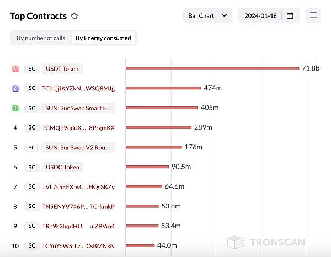Image resolution: width=331 pixels, height=257 pixels.
Task: Open contract address starting with TGMQP9qdoX
Action: (x=78, y=128)
